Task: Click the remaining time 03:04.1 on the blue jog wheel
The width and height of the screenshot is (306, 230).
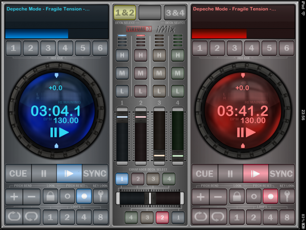Action: coord(56,111)
